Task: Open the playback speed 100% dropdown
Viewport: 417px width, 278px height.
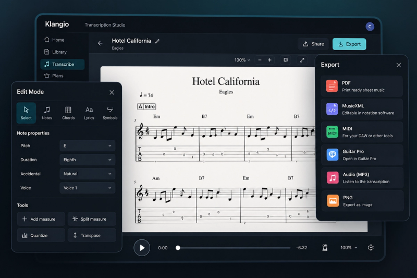Action: (x=349, y=248)
